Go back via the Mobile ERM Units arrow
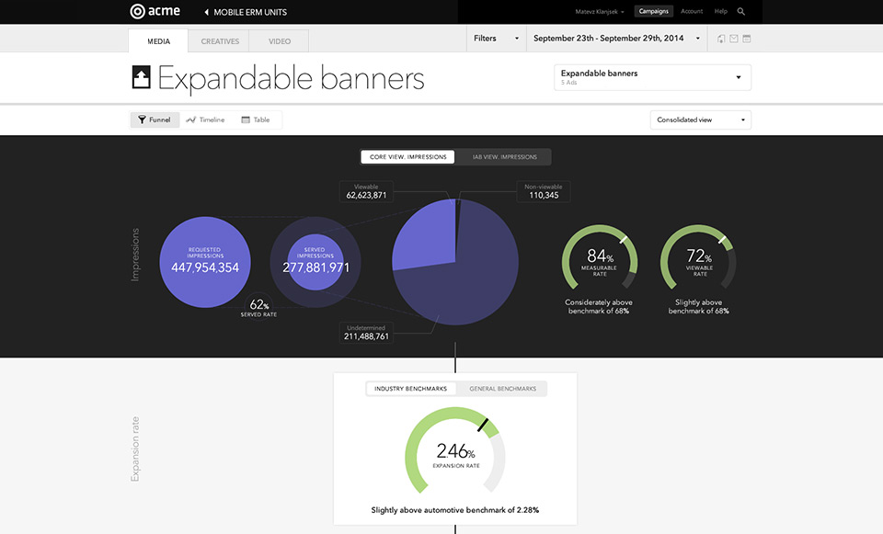883x534 pixels. point(207,12)
